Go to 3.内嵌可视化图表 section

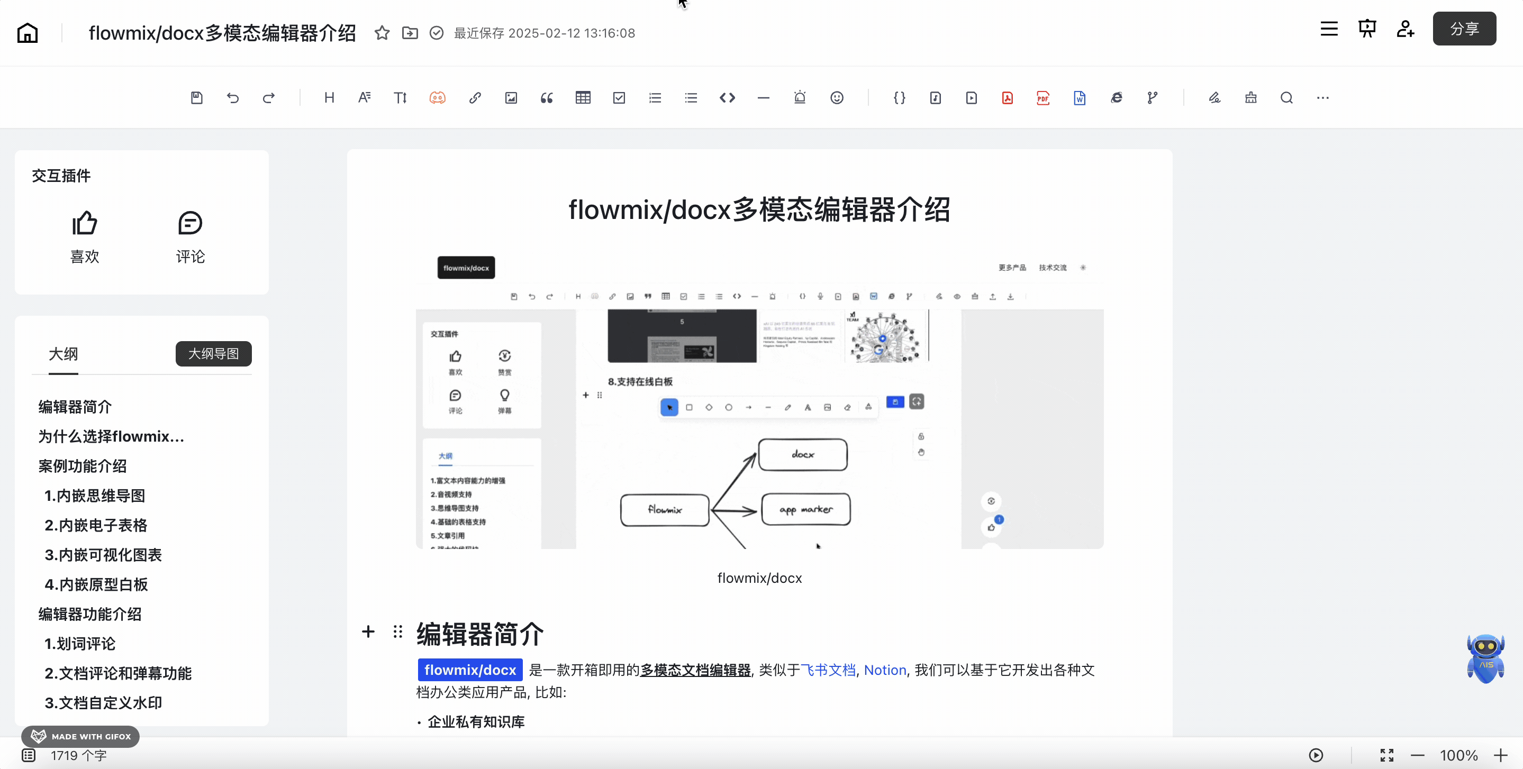point(103,554)
